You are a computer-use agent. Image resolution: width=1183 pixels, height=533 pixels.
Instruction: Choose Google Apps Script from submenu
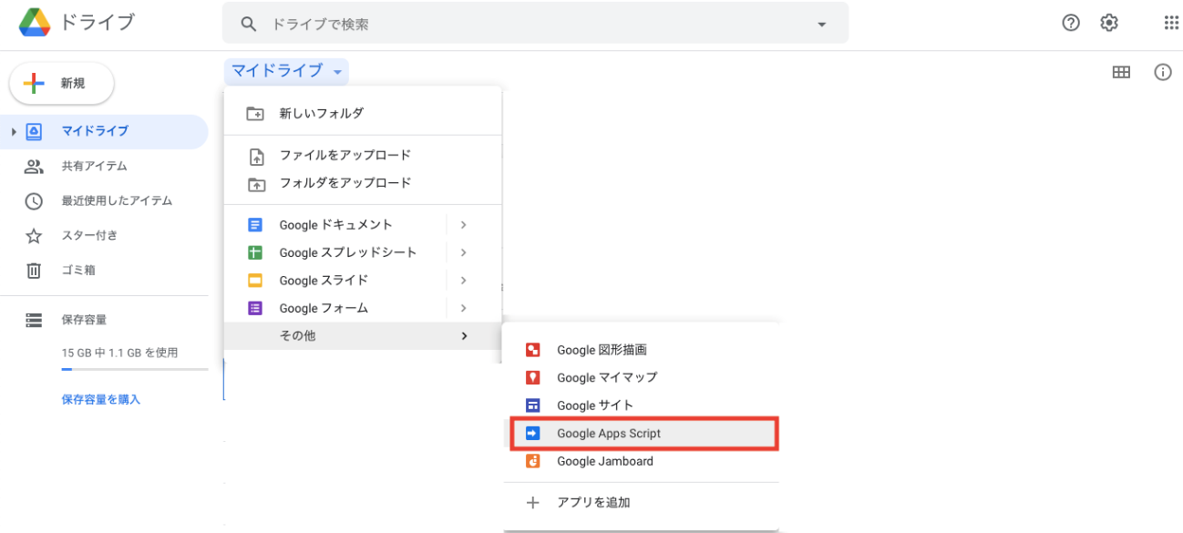pos(643,434)
